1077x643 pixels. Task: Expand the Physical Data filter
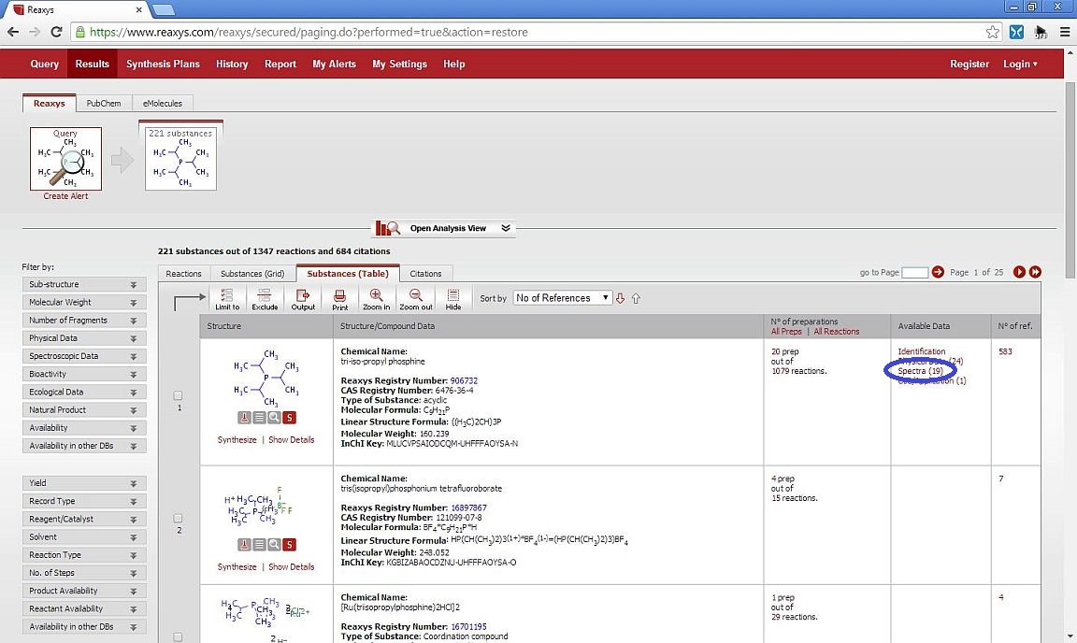click(x=84, y=338)
